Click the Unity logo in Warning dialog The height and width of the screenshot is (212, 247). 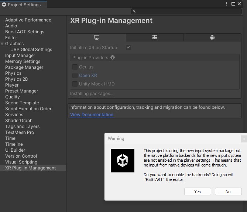(123, 161)
